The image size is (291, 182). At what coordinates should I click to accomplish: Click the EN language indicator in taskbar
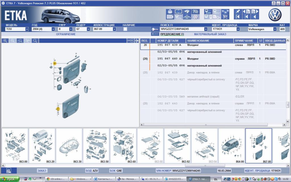215,179
